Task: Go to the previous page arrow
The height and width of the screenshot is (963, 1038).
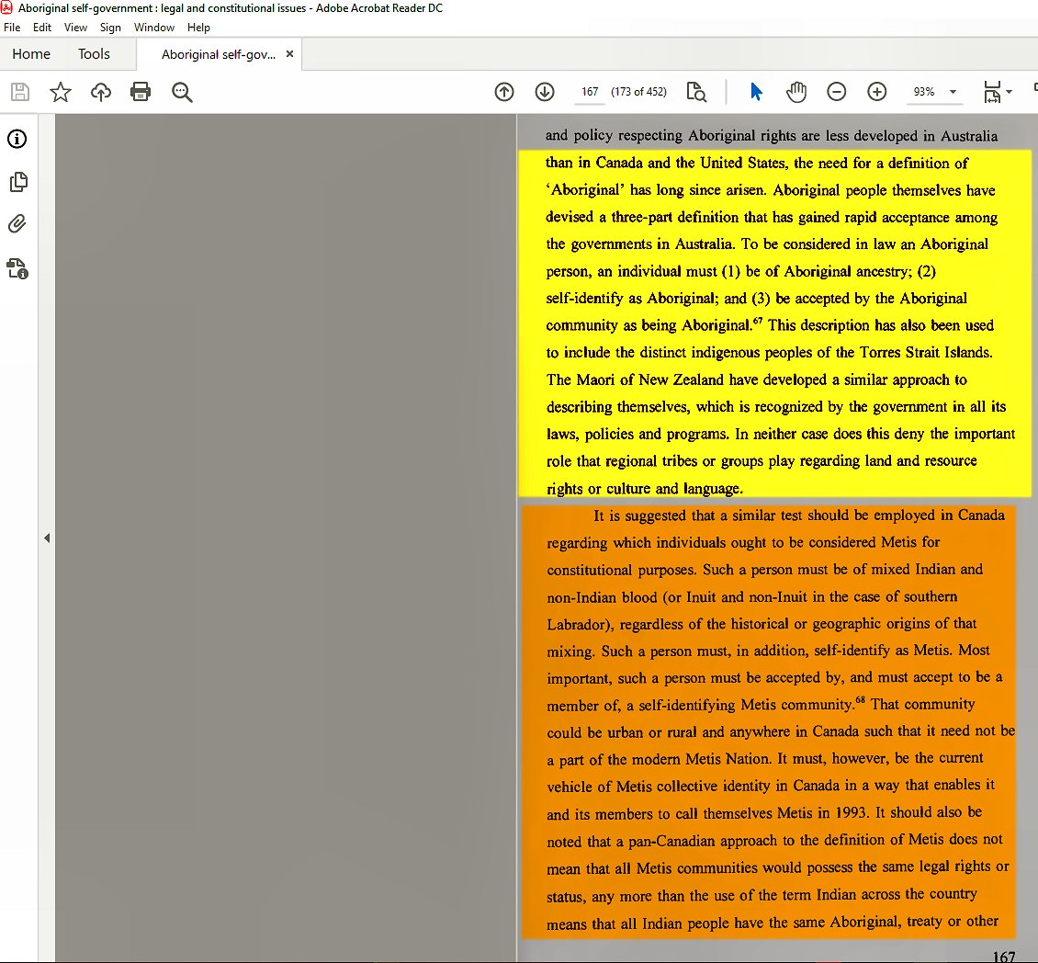Action: [x=504, y=91]
